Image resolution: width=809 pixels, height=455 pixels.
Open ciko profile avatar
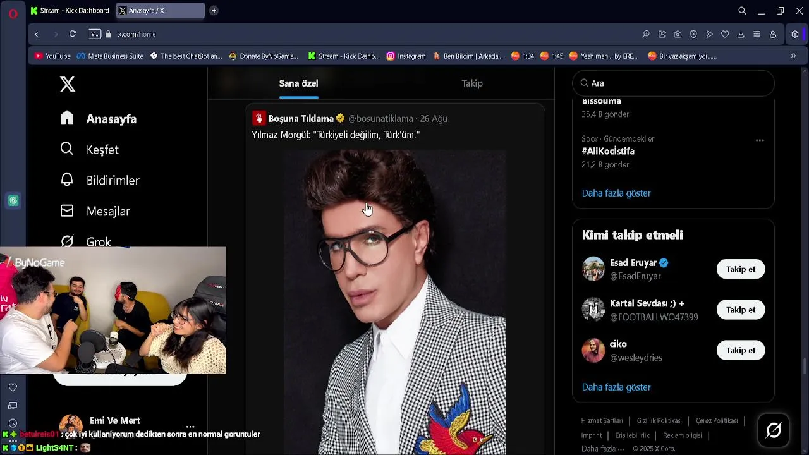593,350
